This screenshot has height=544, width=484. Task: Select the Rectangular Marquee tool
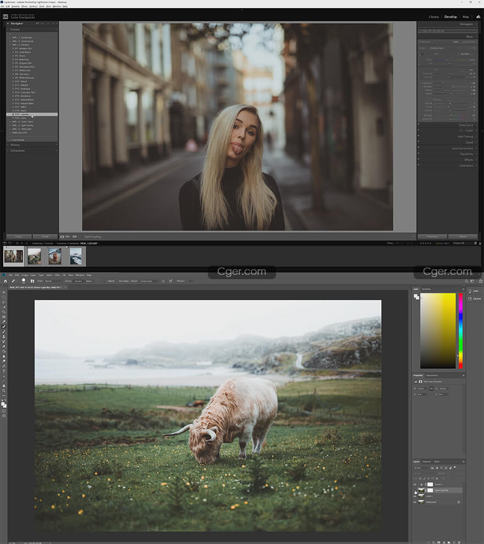(4, 297)
